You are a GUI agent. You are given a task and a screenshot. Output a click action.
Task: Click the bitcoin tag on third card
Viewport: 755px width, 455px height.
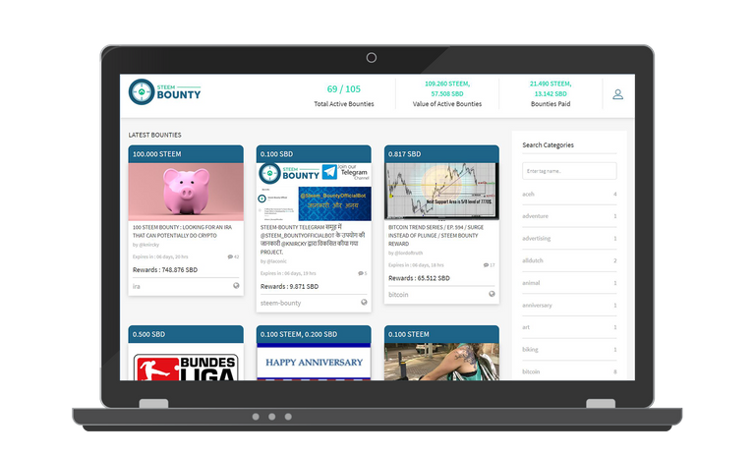click(398, 295)
